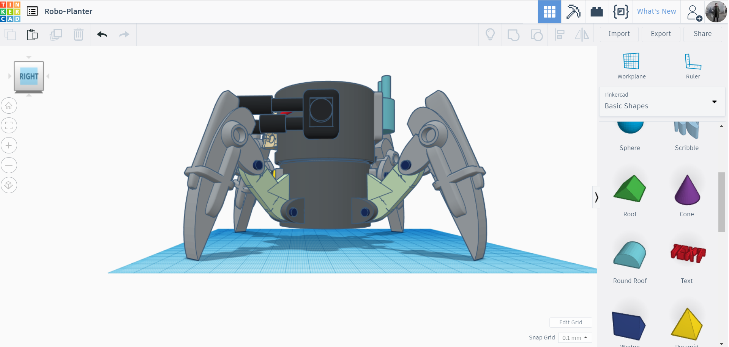This screenshot has height=347, width=729.
Task: Click the Copy tool icon
Action: [10, 34]
